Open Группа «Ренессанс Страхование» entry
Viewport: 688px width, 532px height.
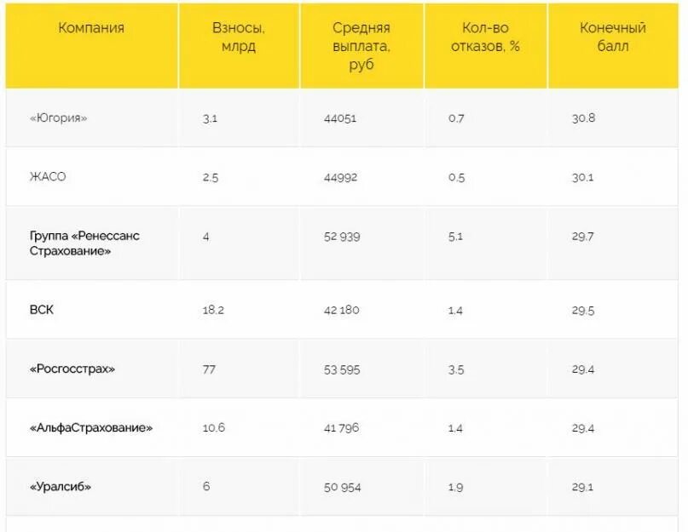click(84, 243)
